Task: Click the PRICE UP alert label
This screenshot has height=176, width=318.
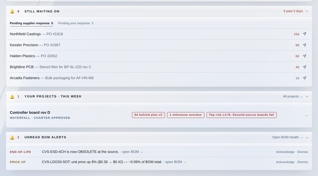Action: point(18,162)
